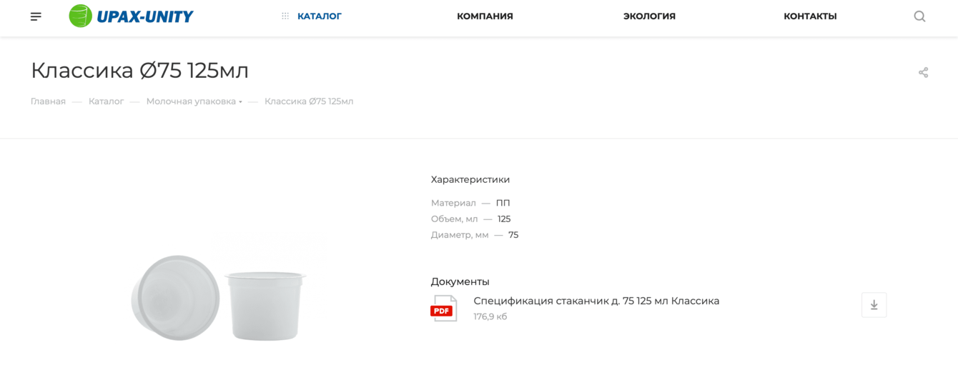
Task: Click the Каталог breadcrumb link
Action: (107, 101)
